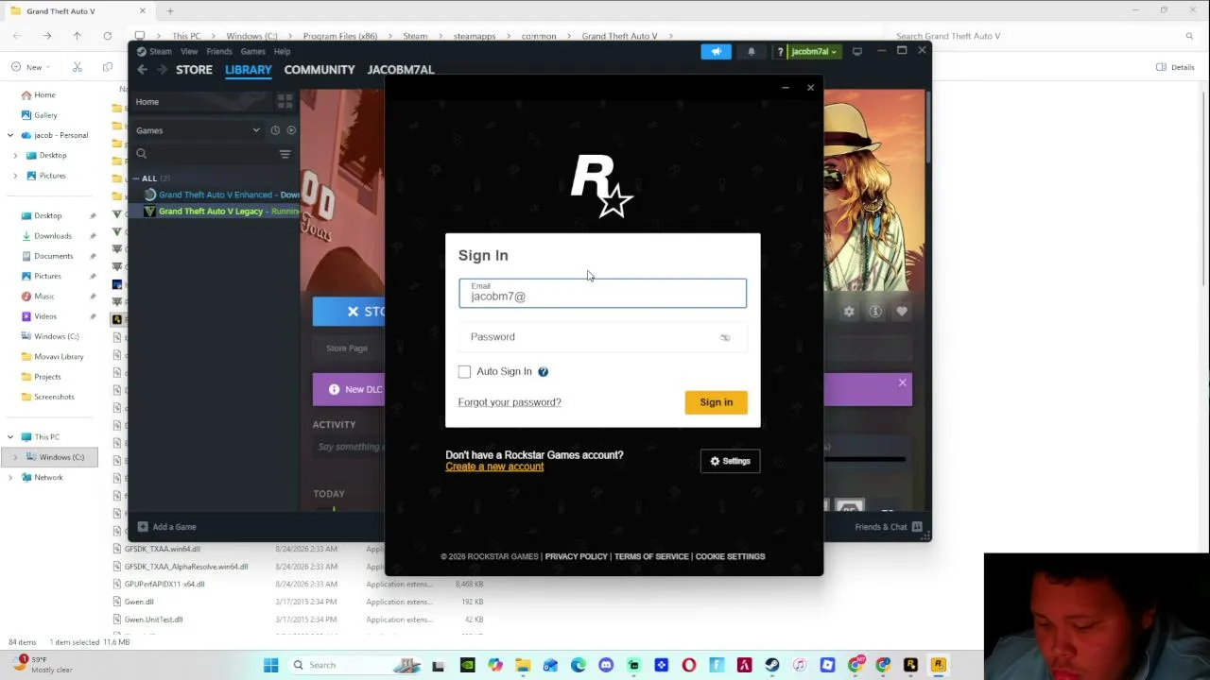This screenshot has width=1210, height=680.
Task: Click Steam's forward navigation arrow
Action: 162,70
